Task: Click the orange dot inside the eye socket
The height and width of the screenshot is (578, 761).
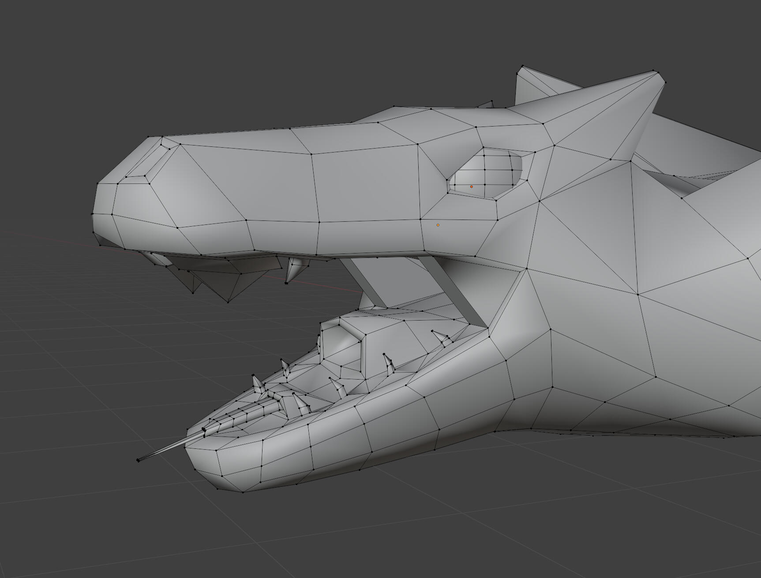Action: tap(471, 186)
